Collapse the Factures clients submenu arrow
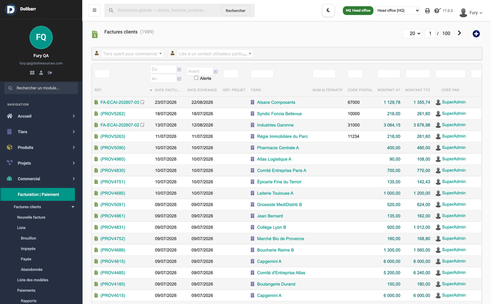The height and width of the screenshot is (304, 491). (73, 207)
